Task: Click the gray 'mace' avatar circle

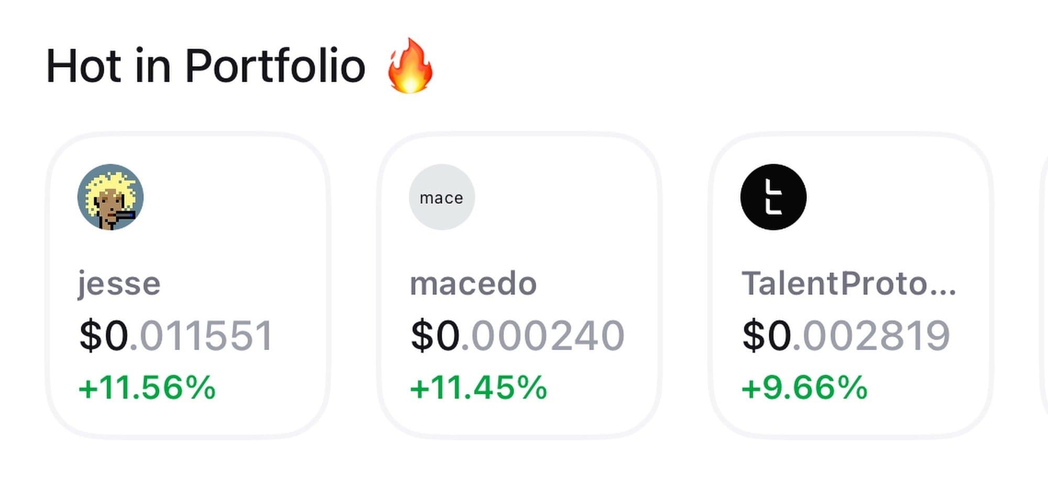Action: (x=442, y=197)
